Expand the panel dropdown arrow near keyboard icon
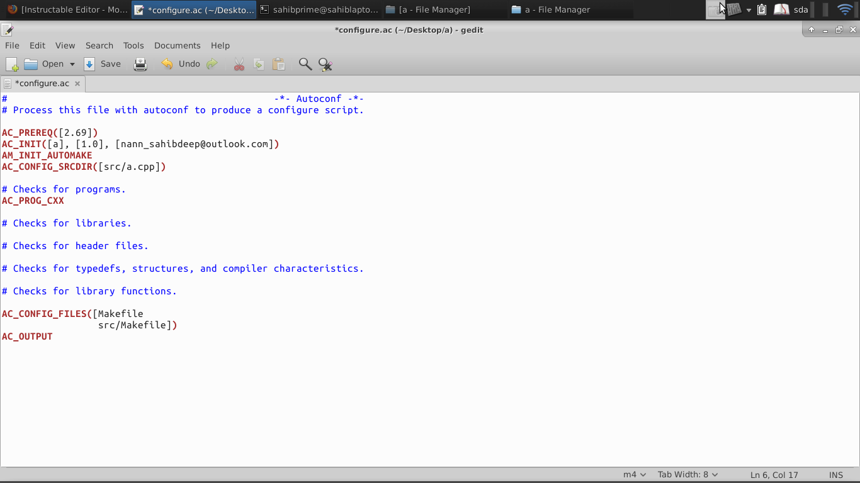 [x=749, y=10]
